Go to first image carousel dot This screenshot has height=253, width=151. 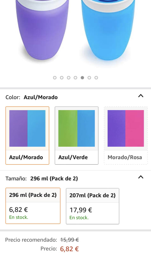coord(55,78)
